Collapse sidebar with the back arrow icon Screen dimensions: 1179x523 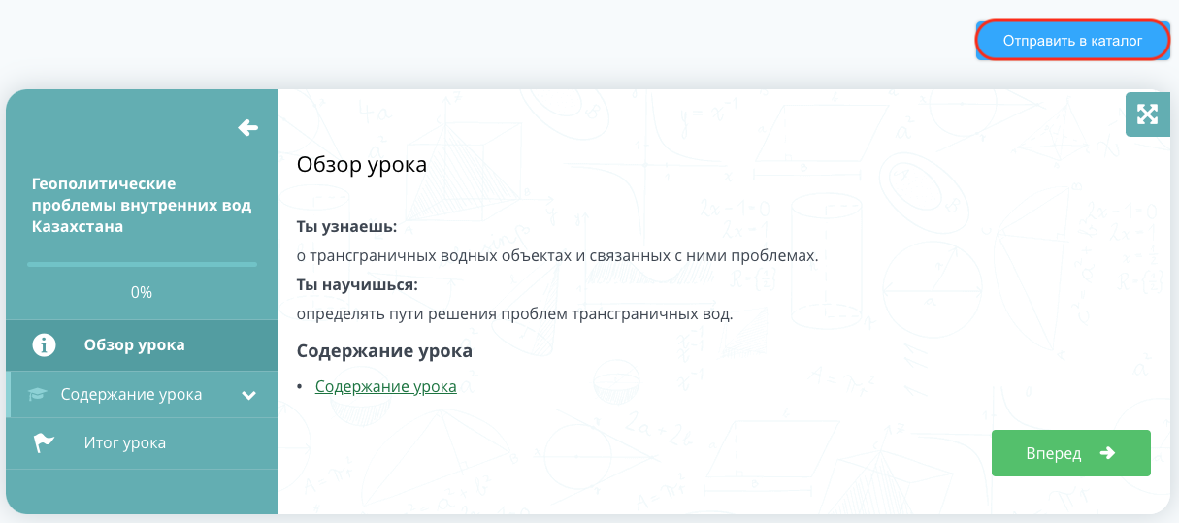248,127
